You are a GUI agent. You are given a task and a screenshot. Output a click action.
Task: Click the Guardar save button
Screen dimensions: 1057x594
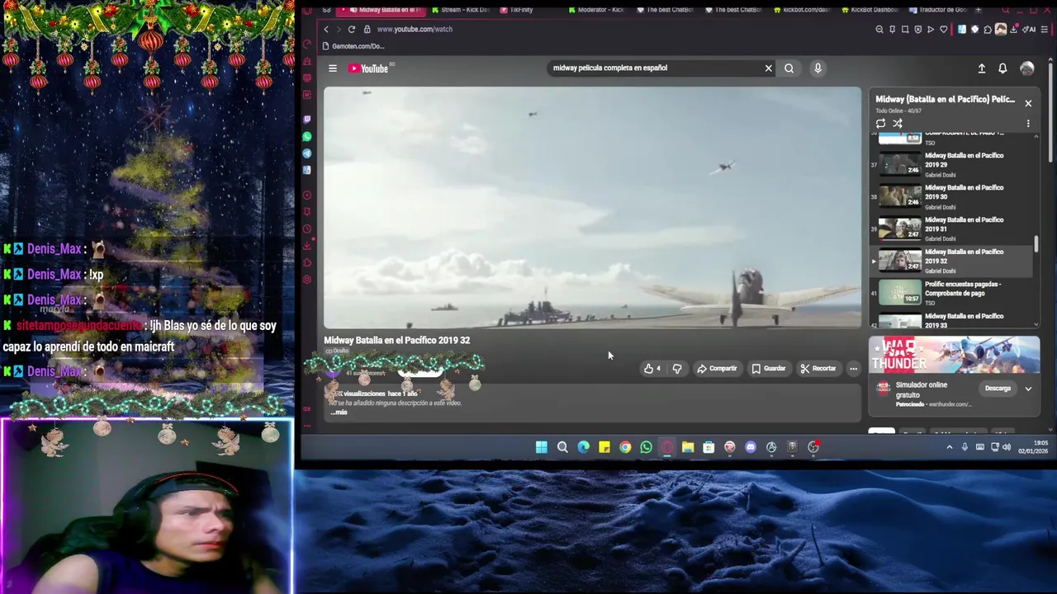768,369
